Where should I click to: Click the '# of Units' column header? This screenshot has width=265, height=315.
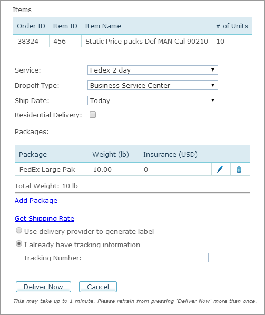232,26
